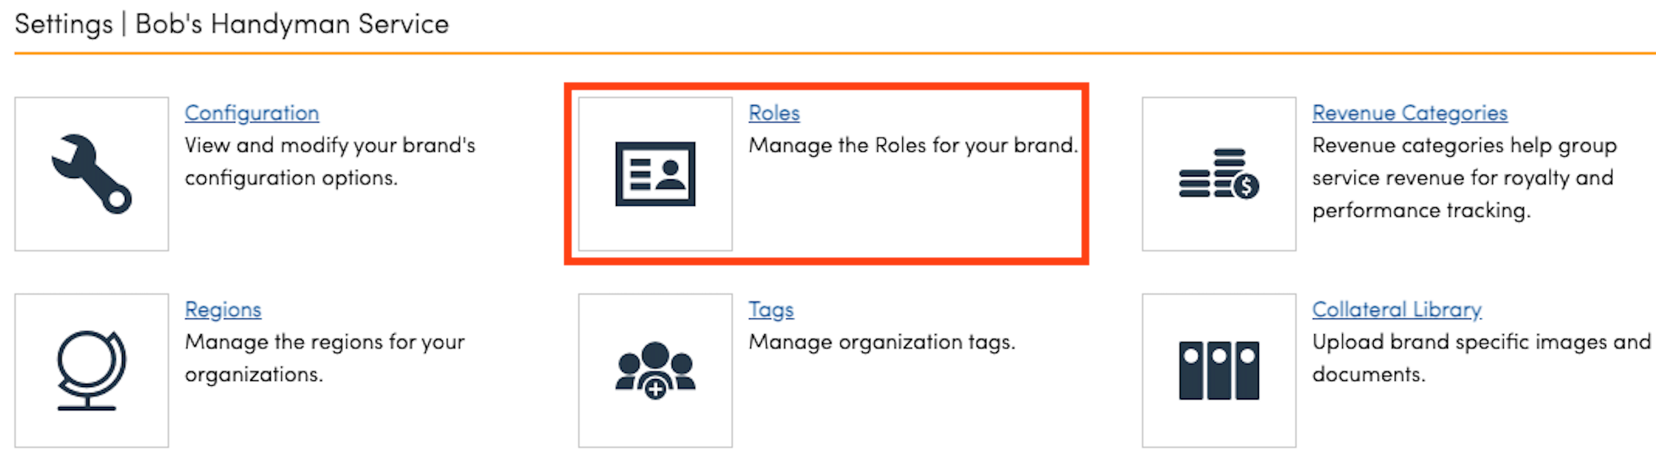Click the word "Settings" in the heading
Viewport: 1656px width, 454px height.
point(63,25)
